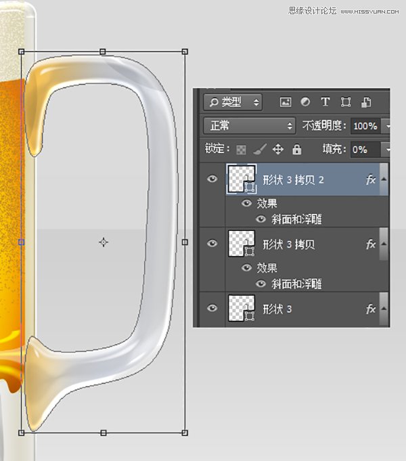406x461 pixels.
Task: Click the transform center reference point
Action: coord(103,242)
